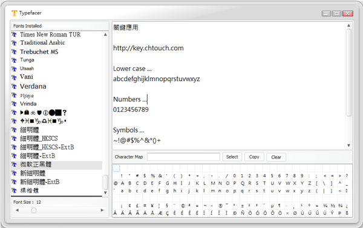The image size is (363, 228).
Task: Click the http://key.chtouch.com text in preview
Action: (148, 48)
